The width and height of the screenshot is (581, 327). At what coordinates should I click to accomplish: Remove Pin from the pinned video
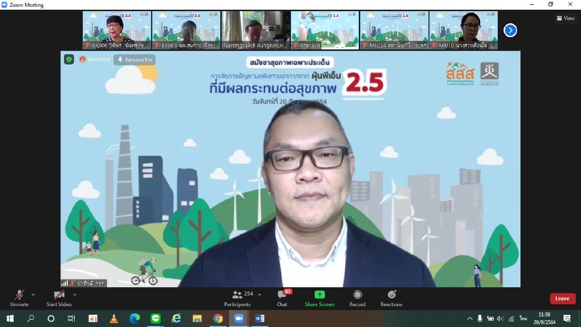coord(135,60)
